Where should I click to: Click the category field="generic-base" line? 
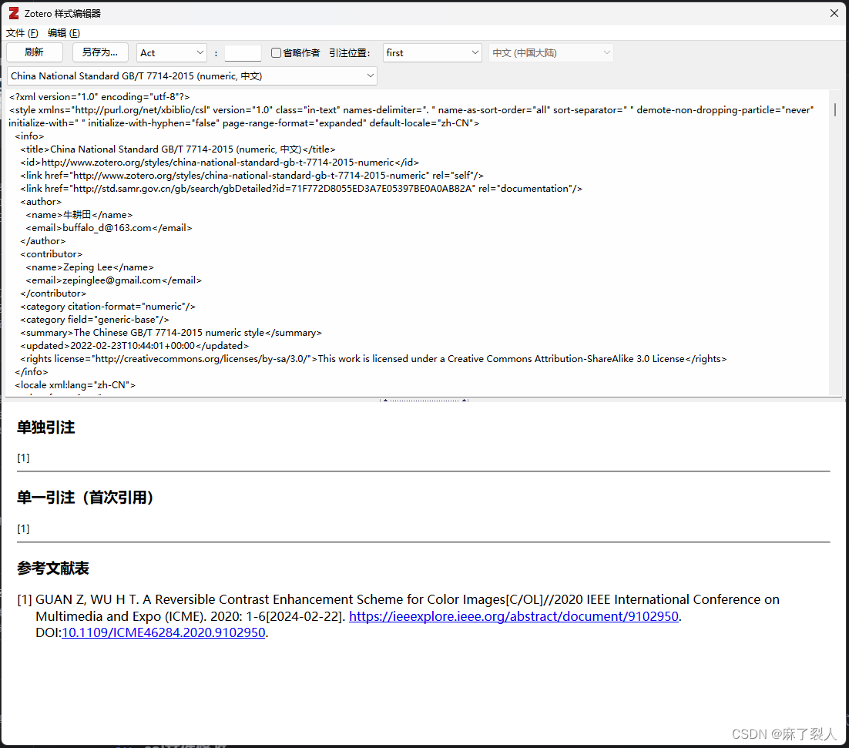tap(95, 320)
